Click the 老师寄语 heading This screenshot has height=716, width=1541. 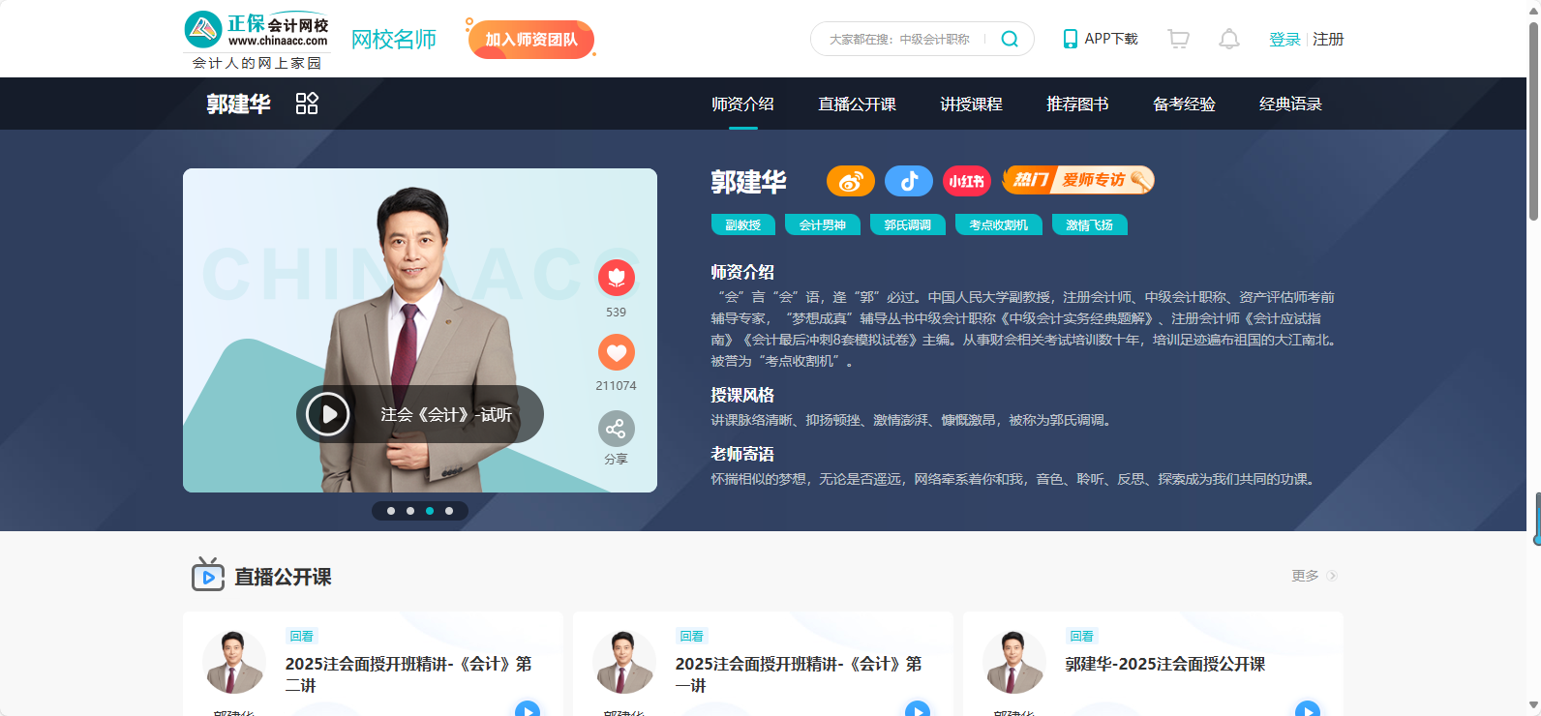tap(742, 454)
